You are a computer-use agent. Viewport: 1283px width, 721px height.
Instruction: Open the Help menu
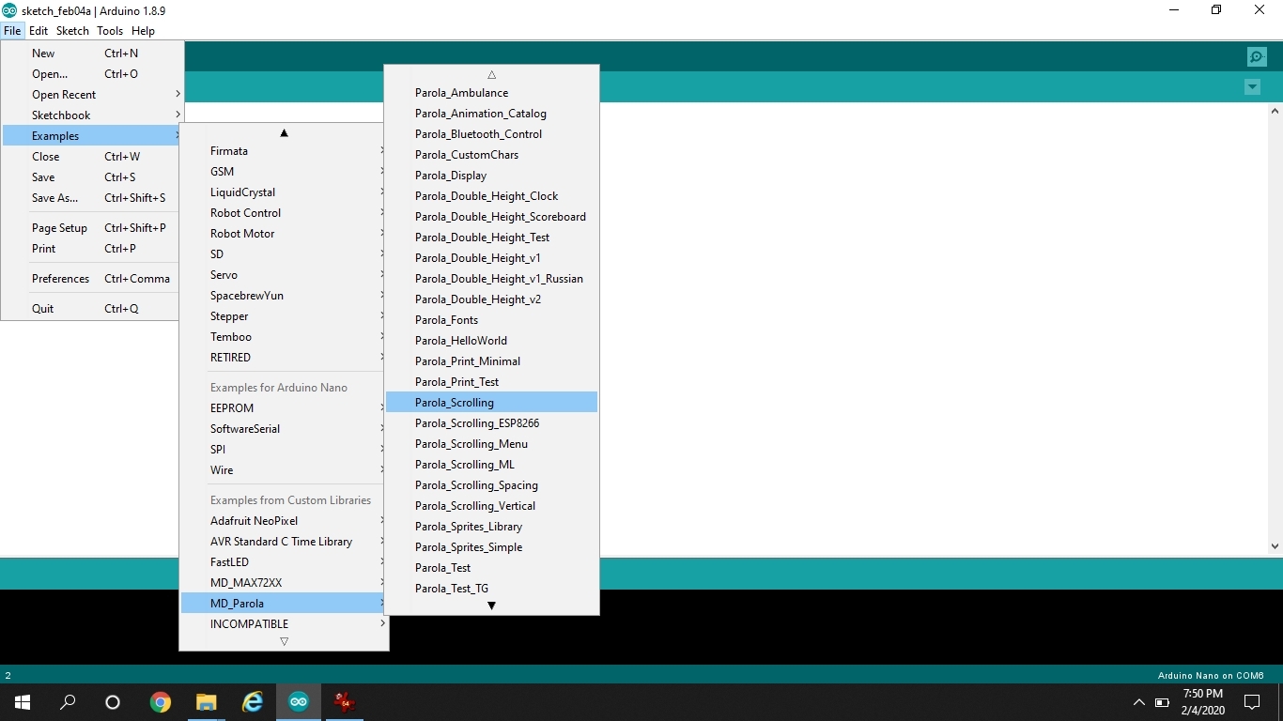click(143, 31)
